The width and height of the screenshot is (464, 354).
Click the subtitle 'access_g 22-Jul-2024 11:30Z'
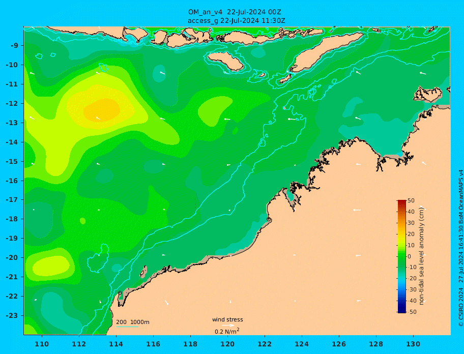pyautogui.click(x=237, y=21)
